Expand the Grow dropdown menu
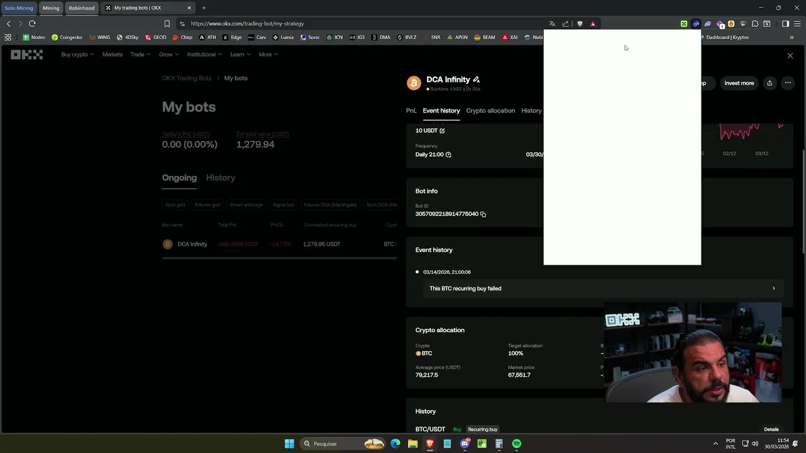Image resolution: width=806 pixels, height=453 pixels. point(169,55)
